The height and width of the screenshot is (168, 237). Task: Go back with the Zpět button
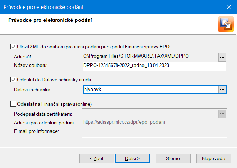(x=97, y=158)
